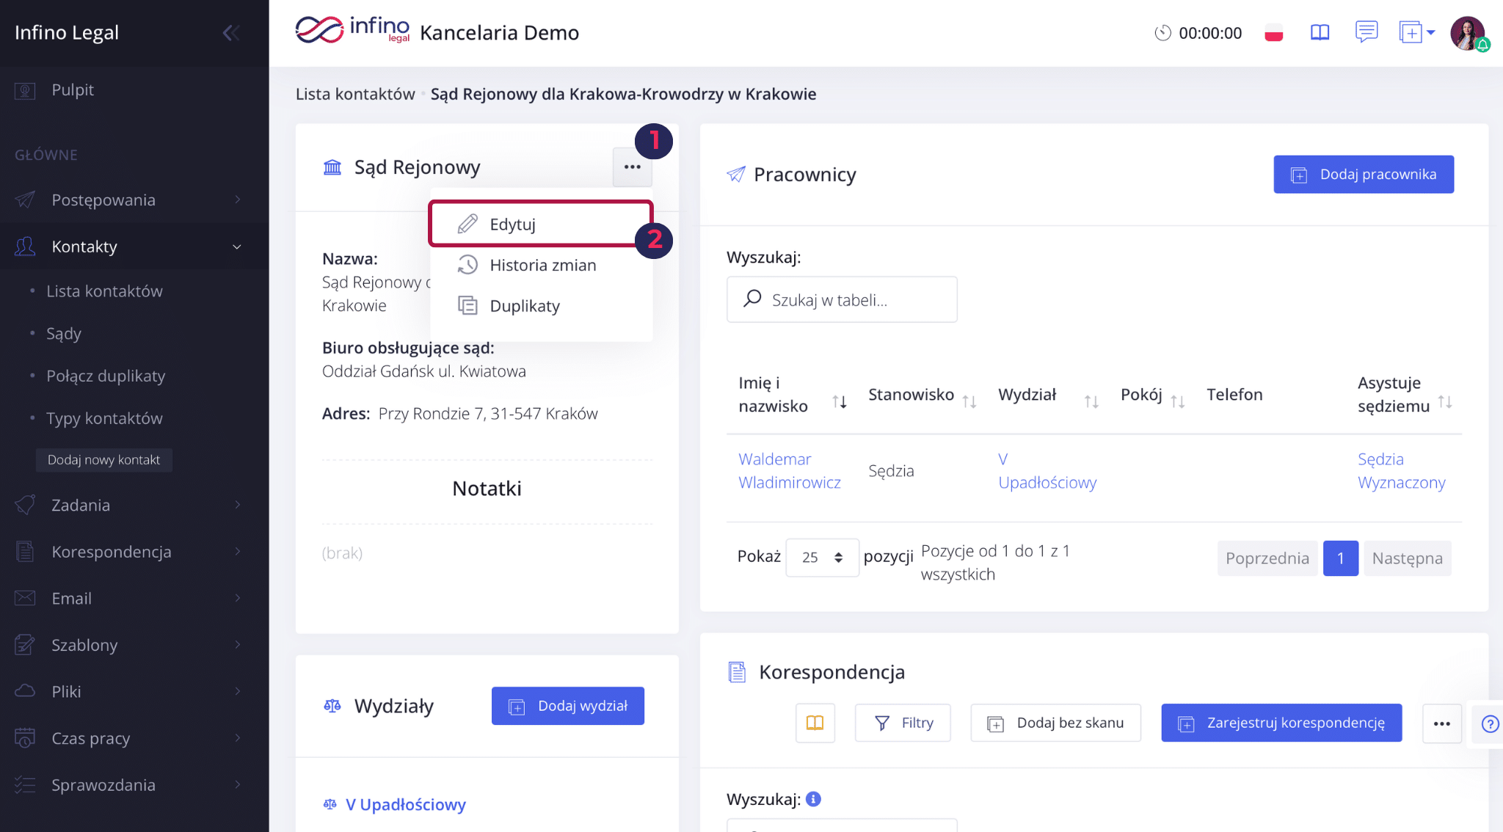
Task: Click Zarejestruj korespondencję button
Action: (1281, 723)
